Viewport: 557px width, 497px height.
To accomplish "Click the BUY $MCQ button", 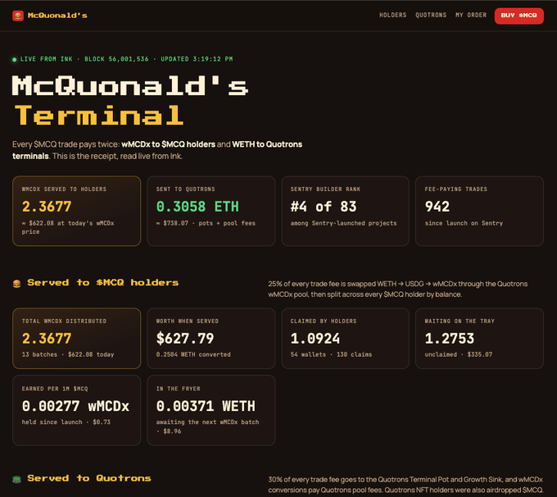I will 519,16.
